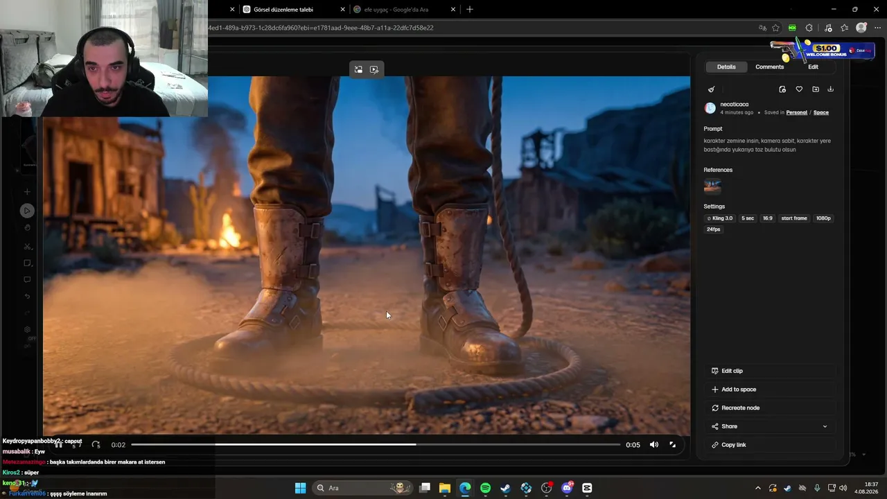Open the Personal link
The height and width of the screenshot is (499, 887).
click(x=797, y=112)
